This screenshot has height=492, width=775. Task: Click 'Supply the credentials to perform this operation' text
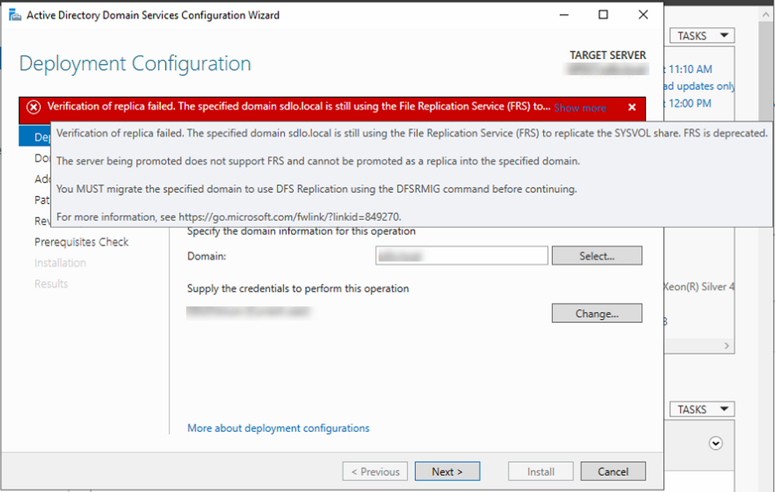click(298, 288)
